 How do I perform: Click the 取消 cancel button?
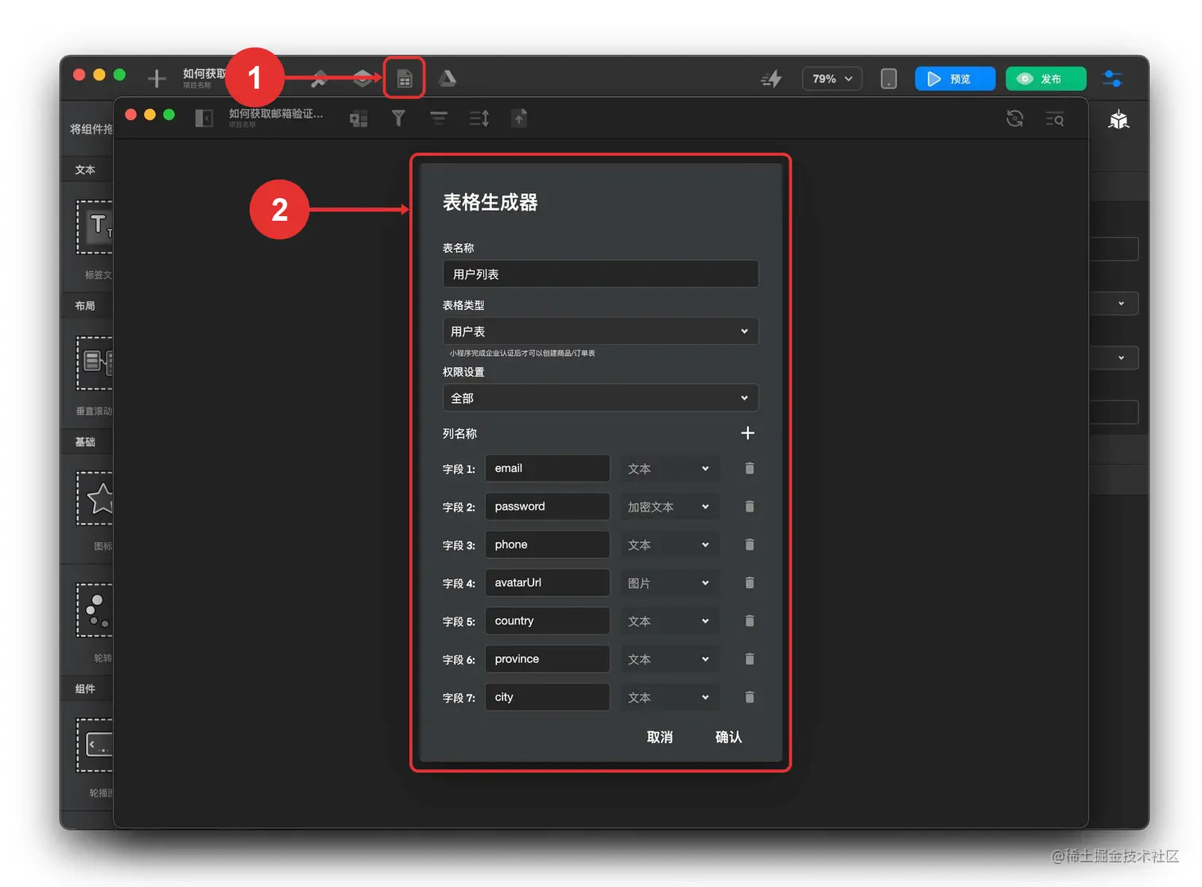click(x=660, y=737)
